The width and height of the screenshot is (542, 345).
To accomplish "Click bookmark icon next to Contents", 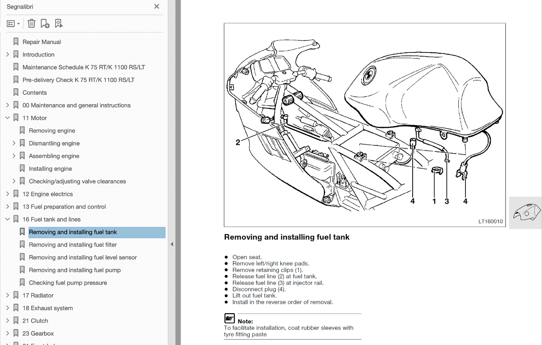I will [16, 93].
